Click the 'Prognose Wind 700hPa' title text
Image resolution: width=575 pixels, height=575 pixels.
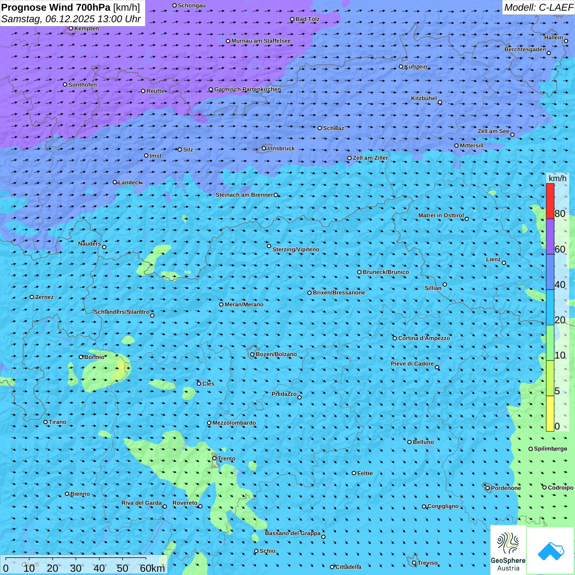(56, 7)
